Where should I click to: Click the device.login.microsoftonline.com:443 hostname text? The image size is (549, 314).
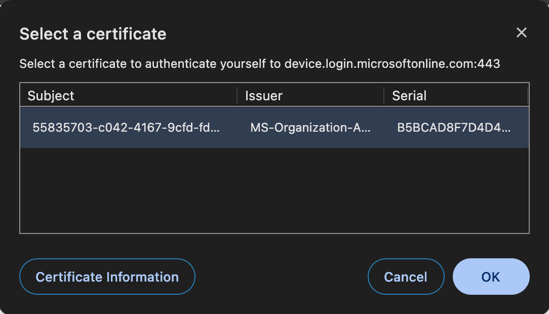[392, 64]
